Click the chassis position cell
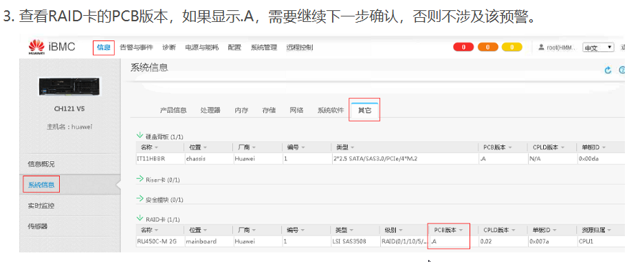The width and height of the screenshot is (638, 262). (x=195, y=159)
